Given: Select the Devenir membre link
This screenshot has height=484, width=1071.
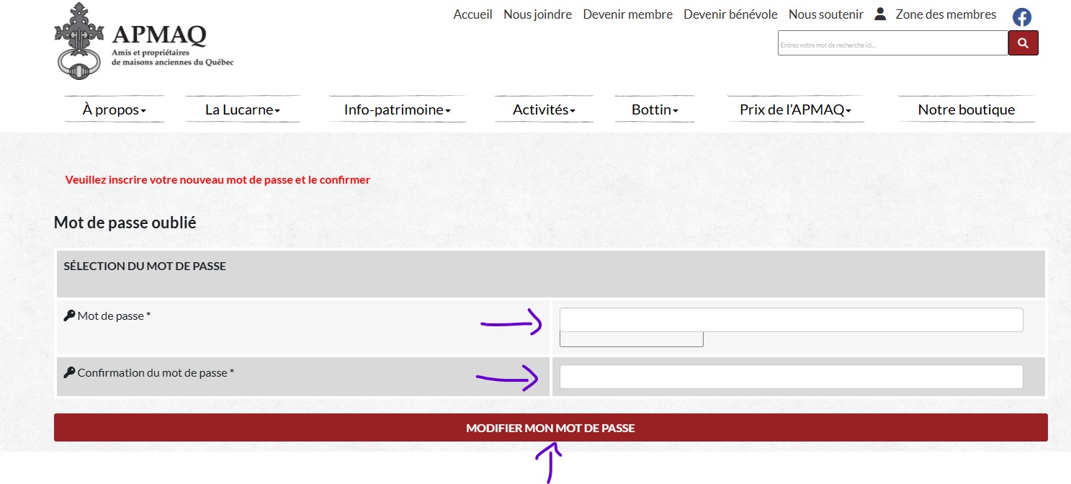Looking at the screenshot, I should pyautogui.click(x=627, y=14).
